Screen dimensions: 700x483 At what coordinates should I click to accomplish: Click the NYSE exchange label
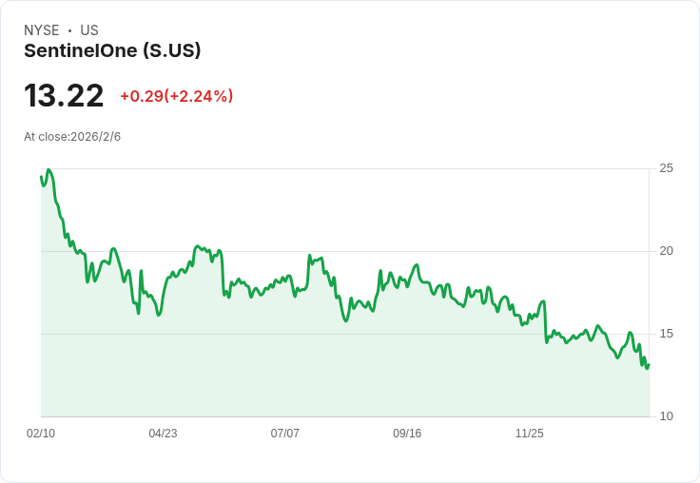tap(41, 30)
